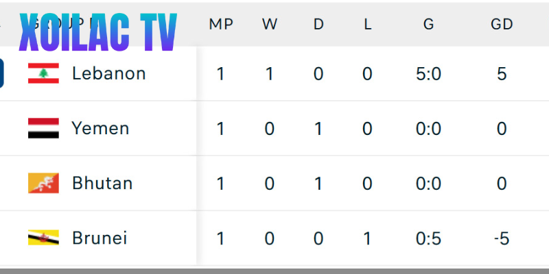Click the XOILAC TV logo
Viewport: 549px width, 274px height.
click(x=97, y=32)
